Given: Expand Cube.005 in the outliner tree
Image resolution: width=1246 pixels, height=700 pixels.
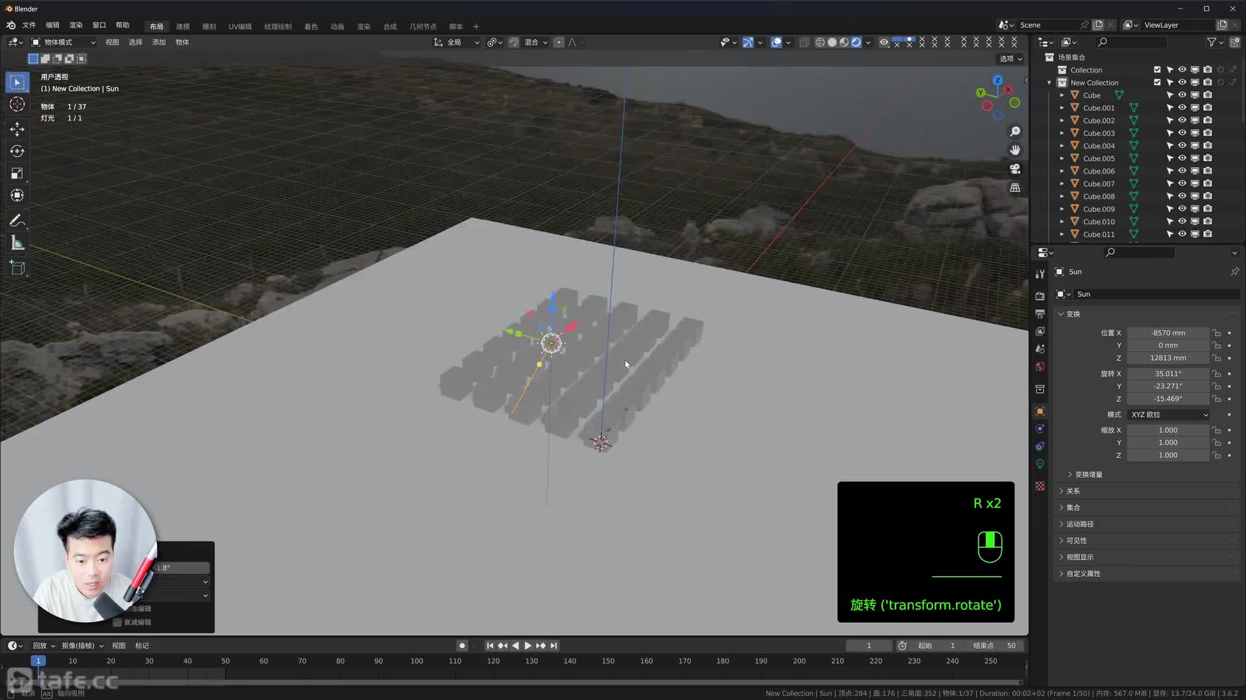Looking at the screenshot, I should coord(1062,158).
